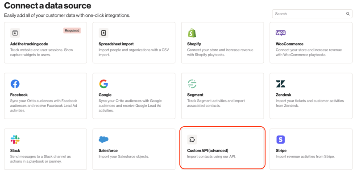Choose the green Shopify bag icon
Screen dimensions: 357x173
click(192, 33)
